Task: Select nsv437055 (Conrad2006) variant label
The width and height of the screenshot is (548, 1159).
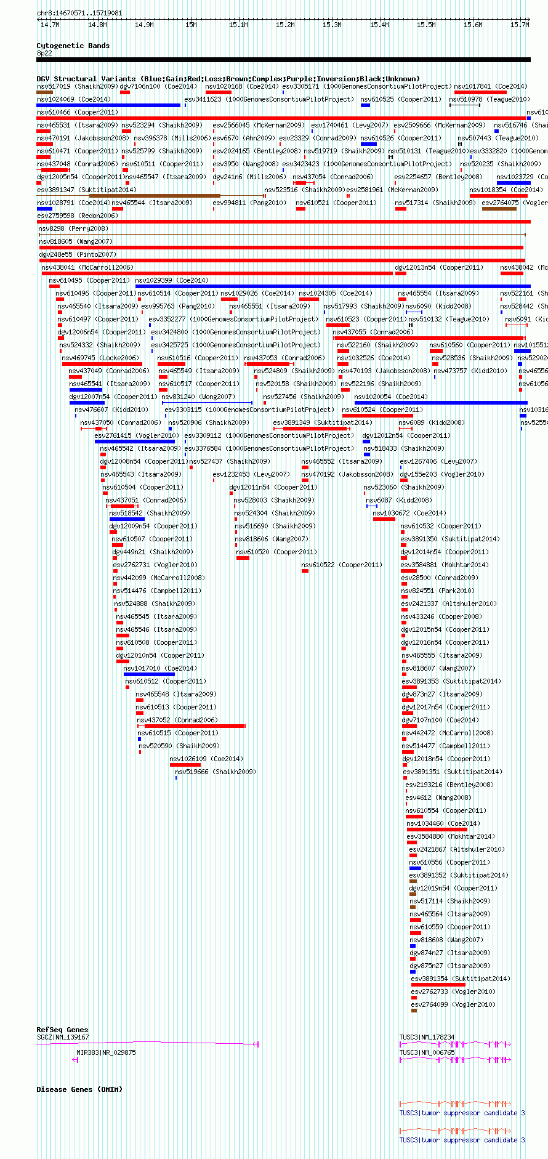Action: pos(373,332)
